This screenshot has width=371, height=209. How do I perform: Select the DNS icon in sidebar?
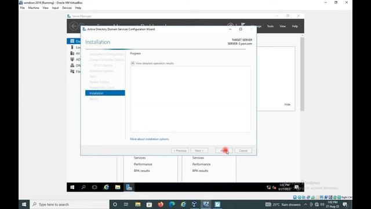[x=72, y=65]
